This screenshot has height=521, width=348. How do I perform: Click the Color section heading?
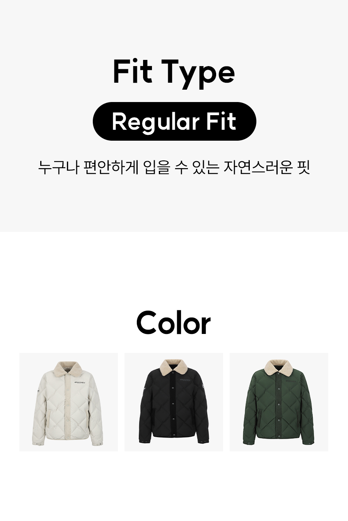click(174, 323)
